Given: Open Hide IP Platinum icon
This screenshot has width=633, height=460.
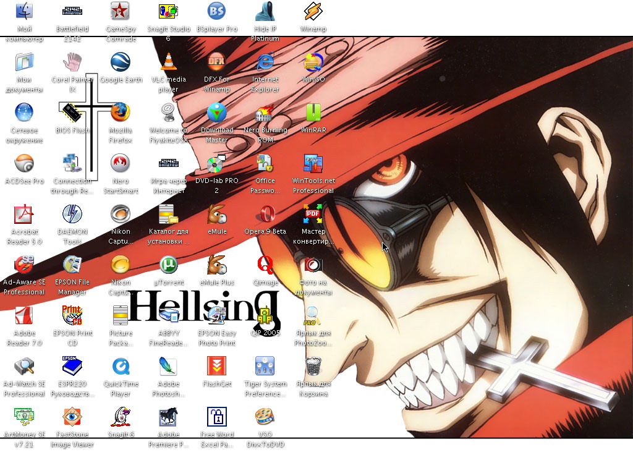Looking at the screenshot, I should pyautogui.click(x=265, y=12).
